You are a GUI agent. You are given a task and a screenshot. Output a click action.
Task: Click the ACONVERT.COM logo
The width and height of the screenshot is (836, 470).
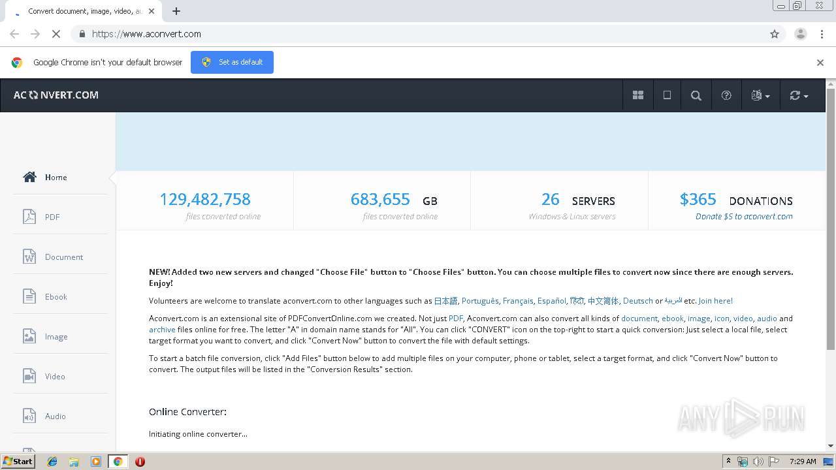click(x=56, y=95)
